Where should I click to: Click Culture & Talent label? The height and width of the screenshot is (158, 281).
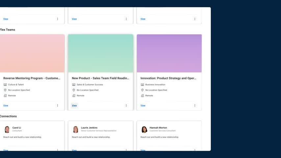16,85
